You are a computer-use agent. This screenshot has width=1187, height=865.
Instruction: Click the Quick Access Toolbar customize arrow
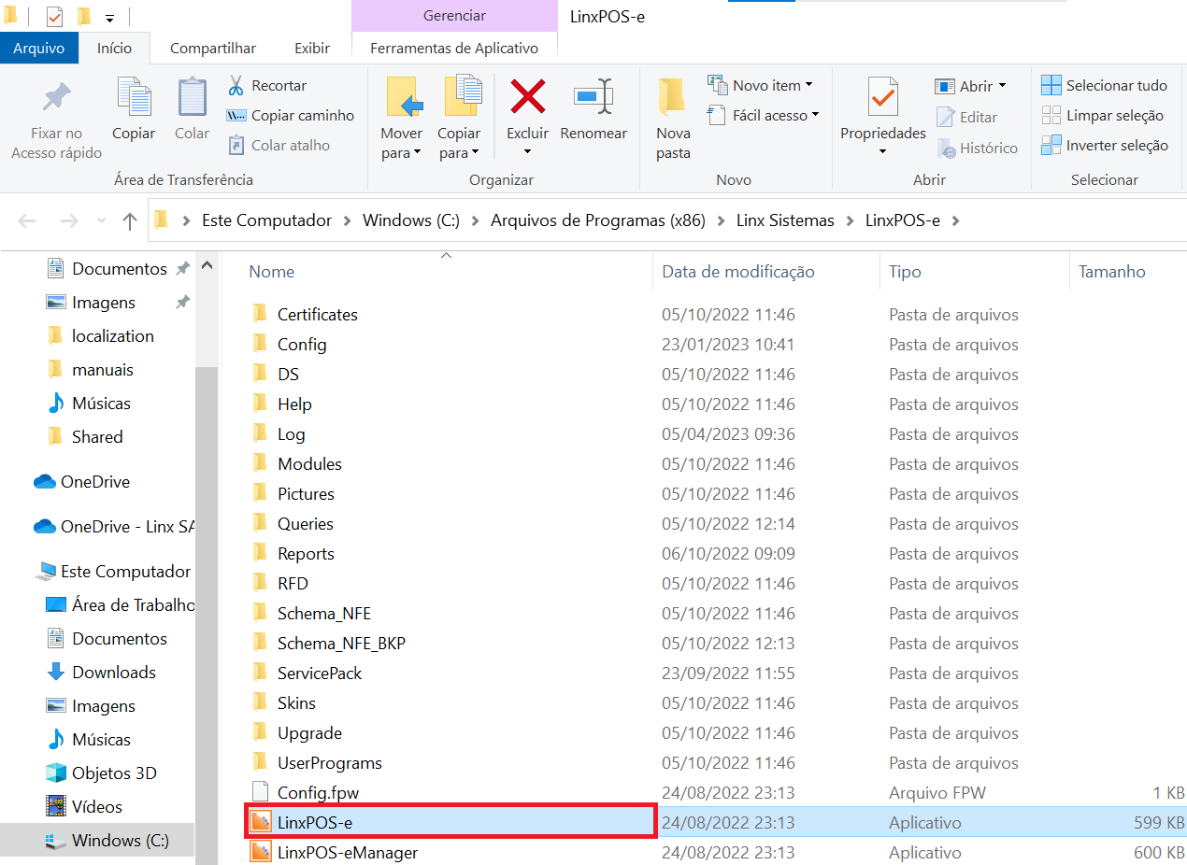(x=109, y=18)
